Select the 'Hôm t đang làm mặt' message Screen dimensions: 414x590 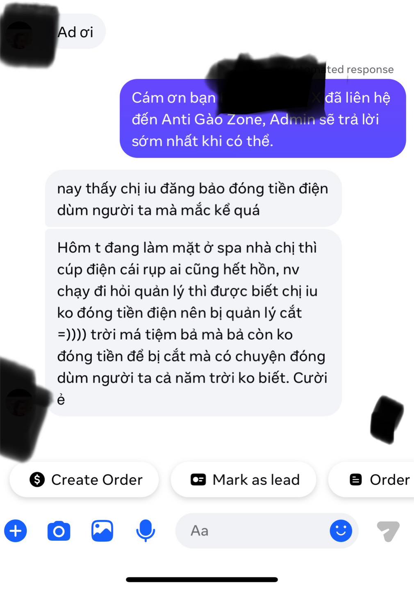193,323
